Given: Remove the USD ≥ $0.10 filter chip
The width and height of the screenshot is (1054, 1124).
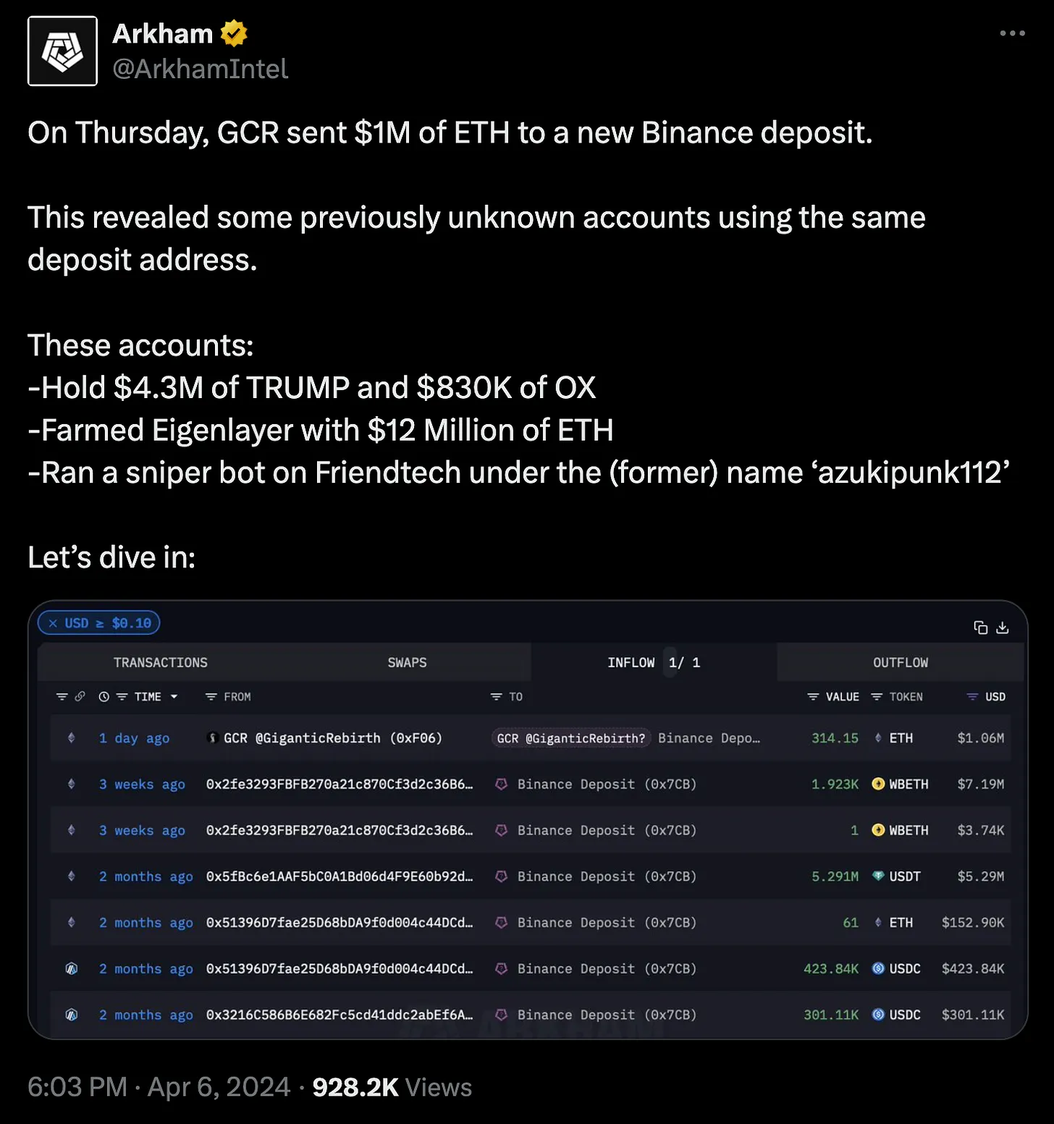Looking at the screenshot, I should [53, 623].
